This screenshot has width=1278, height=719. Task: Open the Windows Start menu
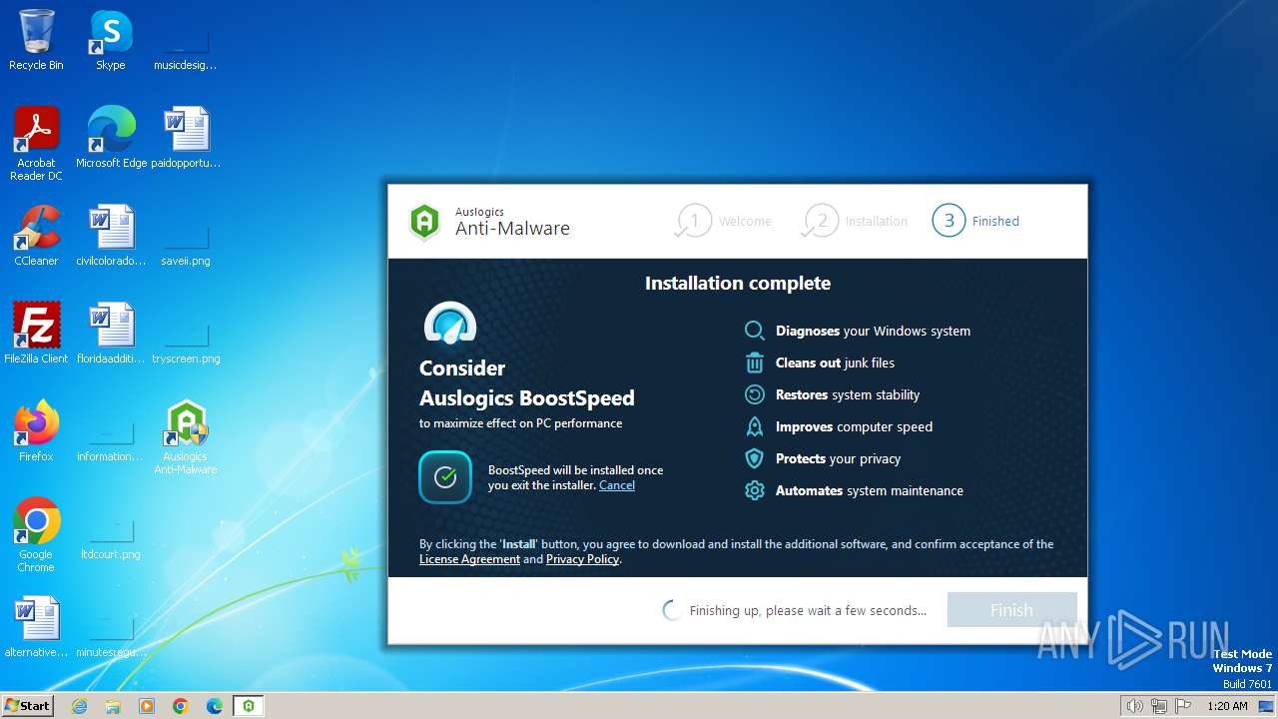point(27,705)
